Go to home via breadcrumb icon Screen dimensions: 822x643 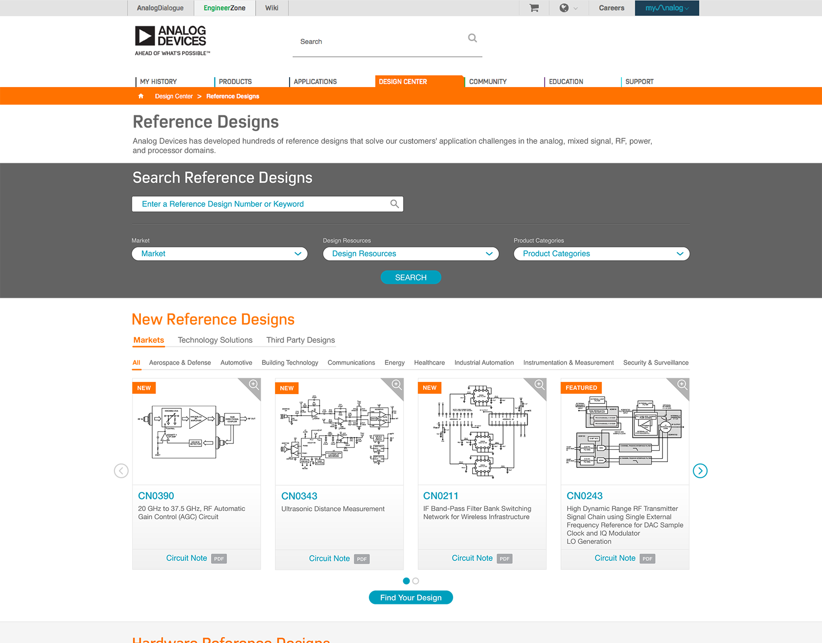141,96
